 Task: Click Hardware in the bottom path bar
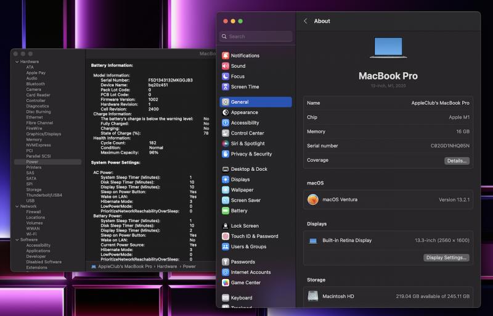(x=167, y=266)
